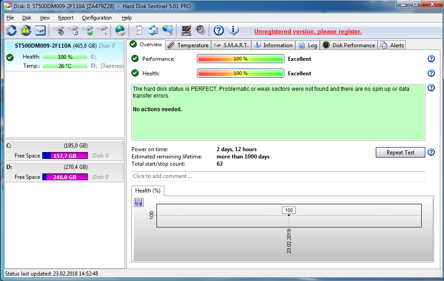444x281 pixels.
Task: Open the Help menu
Action: [126, 18]
